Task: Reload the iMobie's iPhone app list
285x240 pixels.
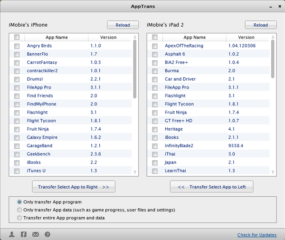Action: 123,25
